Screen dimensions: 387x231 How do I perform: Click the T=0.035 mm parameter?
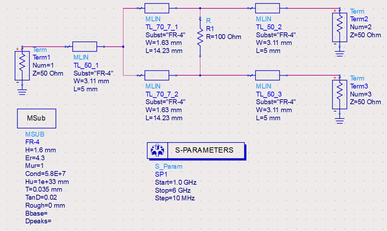pos(44,190)
